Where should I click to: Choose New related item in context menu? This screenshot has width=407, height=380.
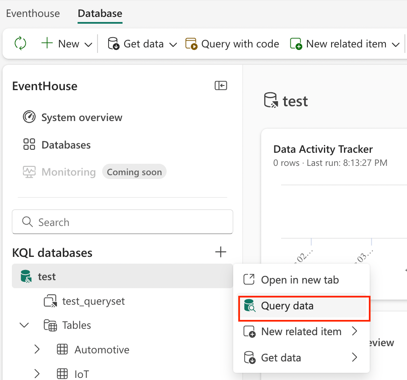pos(302,332)
